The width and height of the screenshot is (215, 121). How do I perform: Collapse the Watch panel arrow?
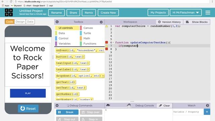click(x=208, y=106)
